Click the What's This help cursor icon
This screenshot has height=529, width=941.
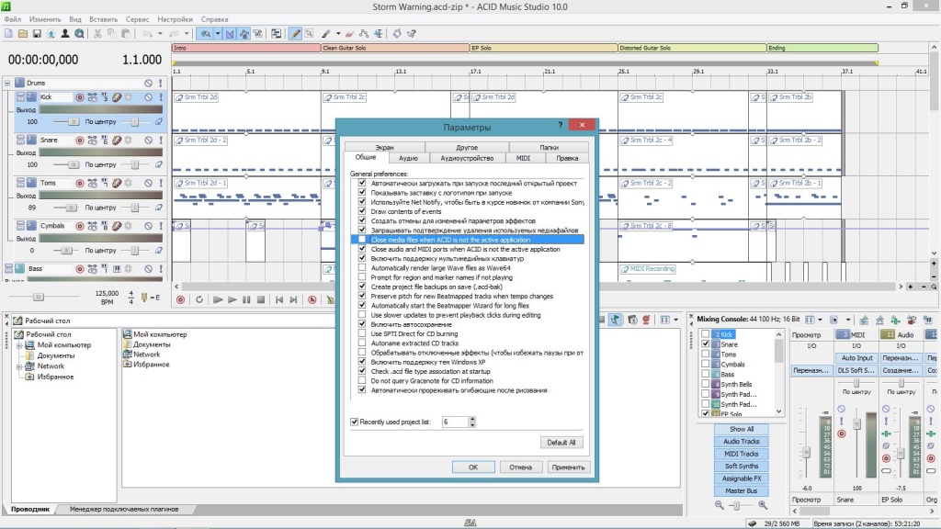[x=412, y=34]
